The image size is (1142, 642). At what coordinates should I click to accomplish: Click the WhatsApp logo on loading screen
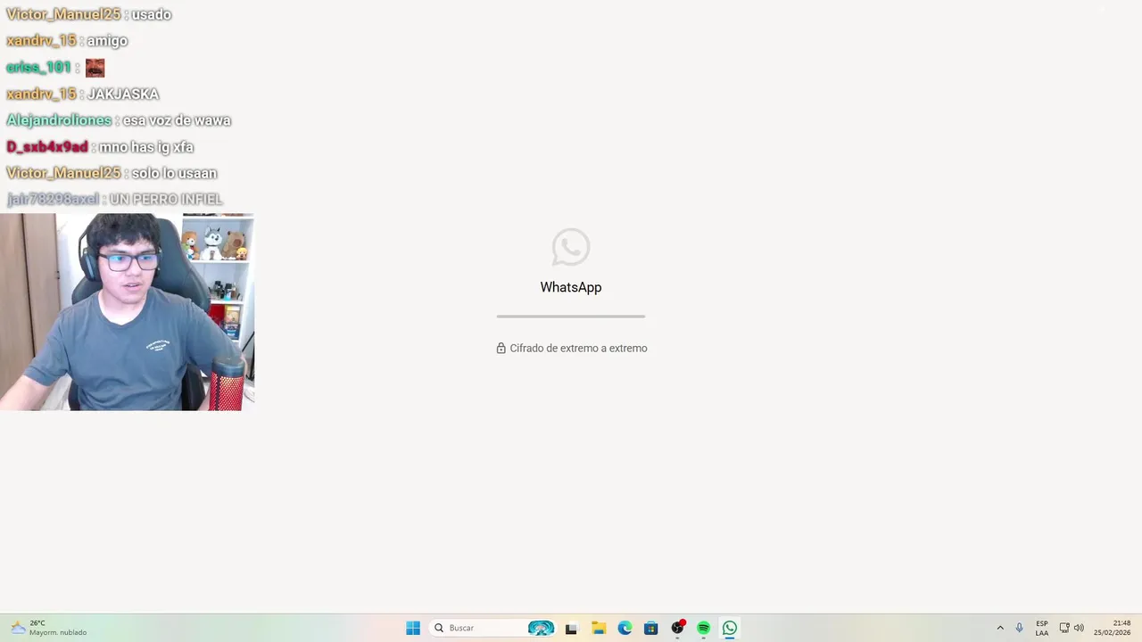tap(571, 247)
